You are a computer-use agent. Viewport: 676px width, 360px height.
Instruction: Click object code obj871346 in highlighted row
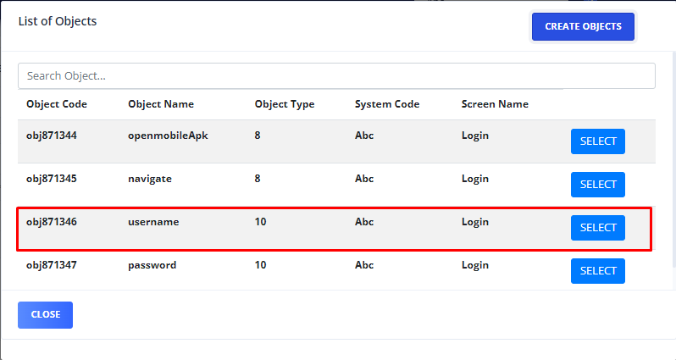(x=52, y=222)
